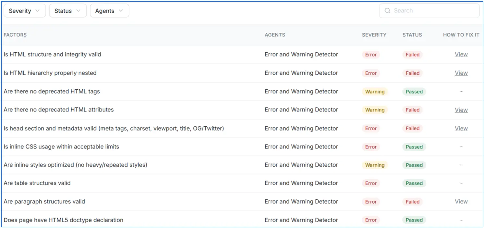Click the Warning badge on deprecated tags row
The height and width of the screenshot is (228, 484).
pos(375,92)
